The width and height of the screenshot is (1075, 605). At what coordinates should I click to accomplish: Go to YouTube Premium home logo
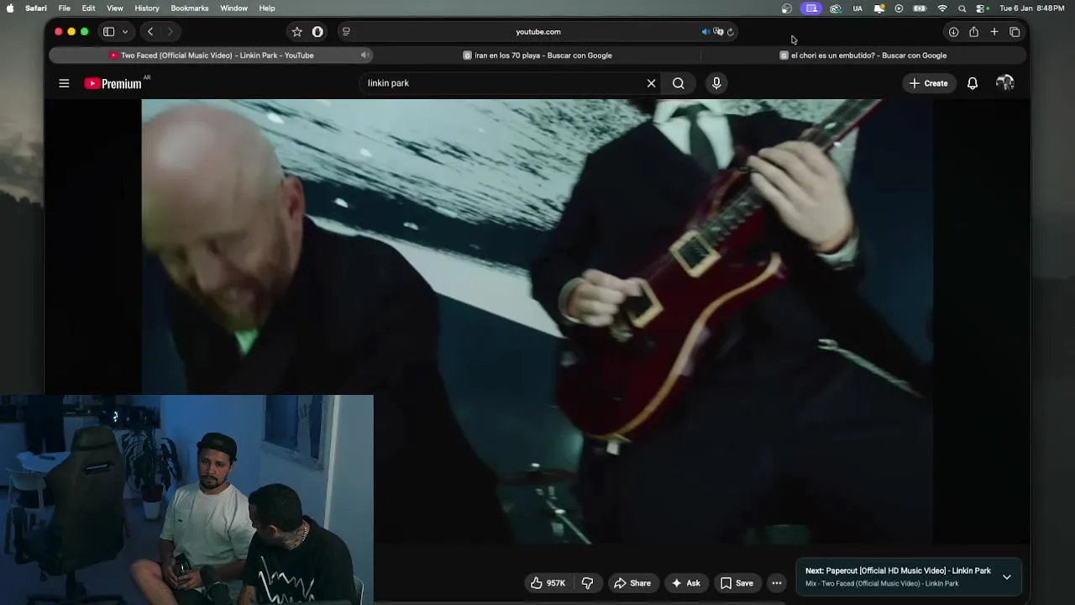[113, 83]
